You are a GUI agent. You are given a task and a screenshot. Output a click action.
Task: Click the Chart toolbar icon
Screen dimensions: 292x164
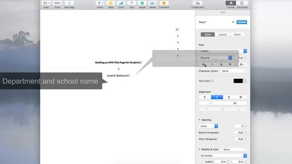121,3
